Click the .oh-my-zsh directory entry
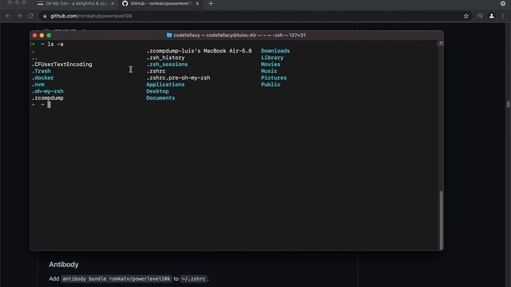Viewport: 511px width, 287px height. point(48,91)
